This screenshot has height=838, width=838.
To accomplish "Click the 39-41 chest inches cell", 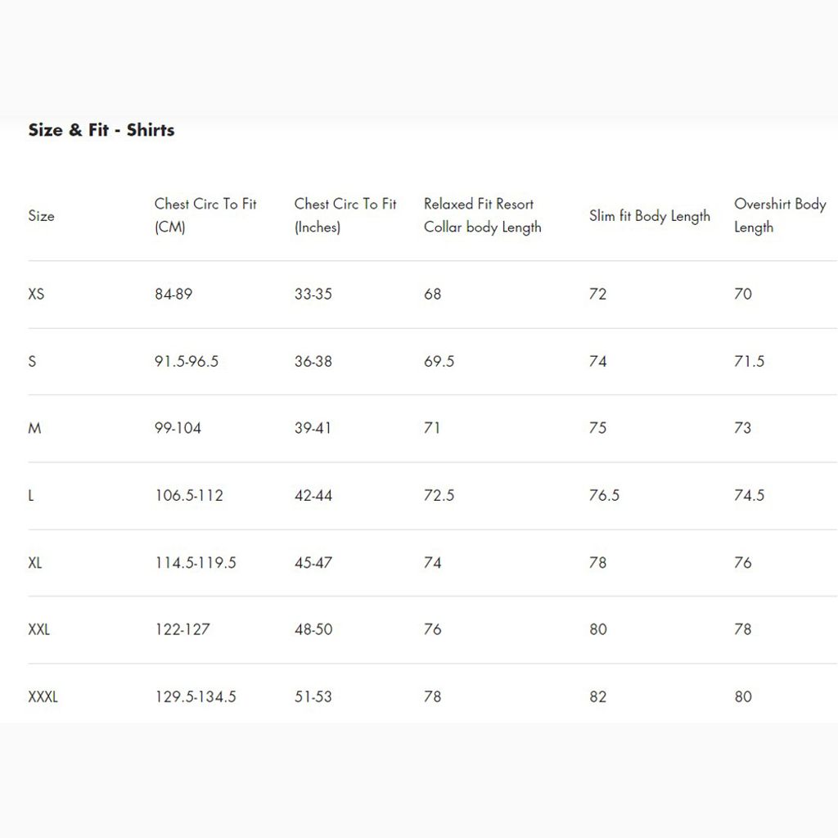I will coord(313,428).
